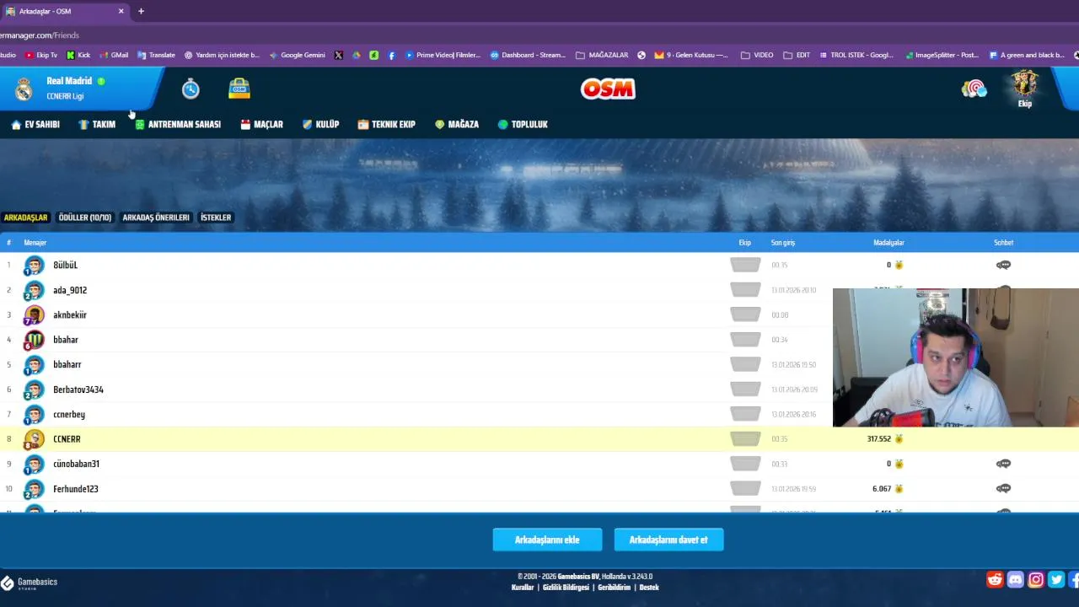
Task: Click the Arkadaşlarını ekle button
Action: click(547, 540)
